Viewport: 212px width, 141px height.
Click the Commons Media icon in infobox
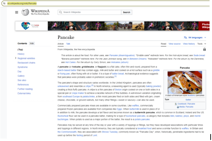(x=179, y=107)
